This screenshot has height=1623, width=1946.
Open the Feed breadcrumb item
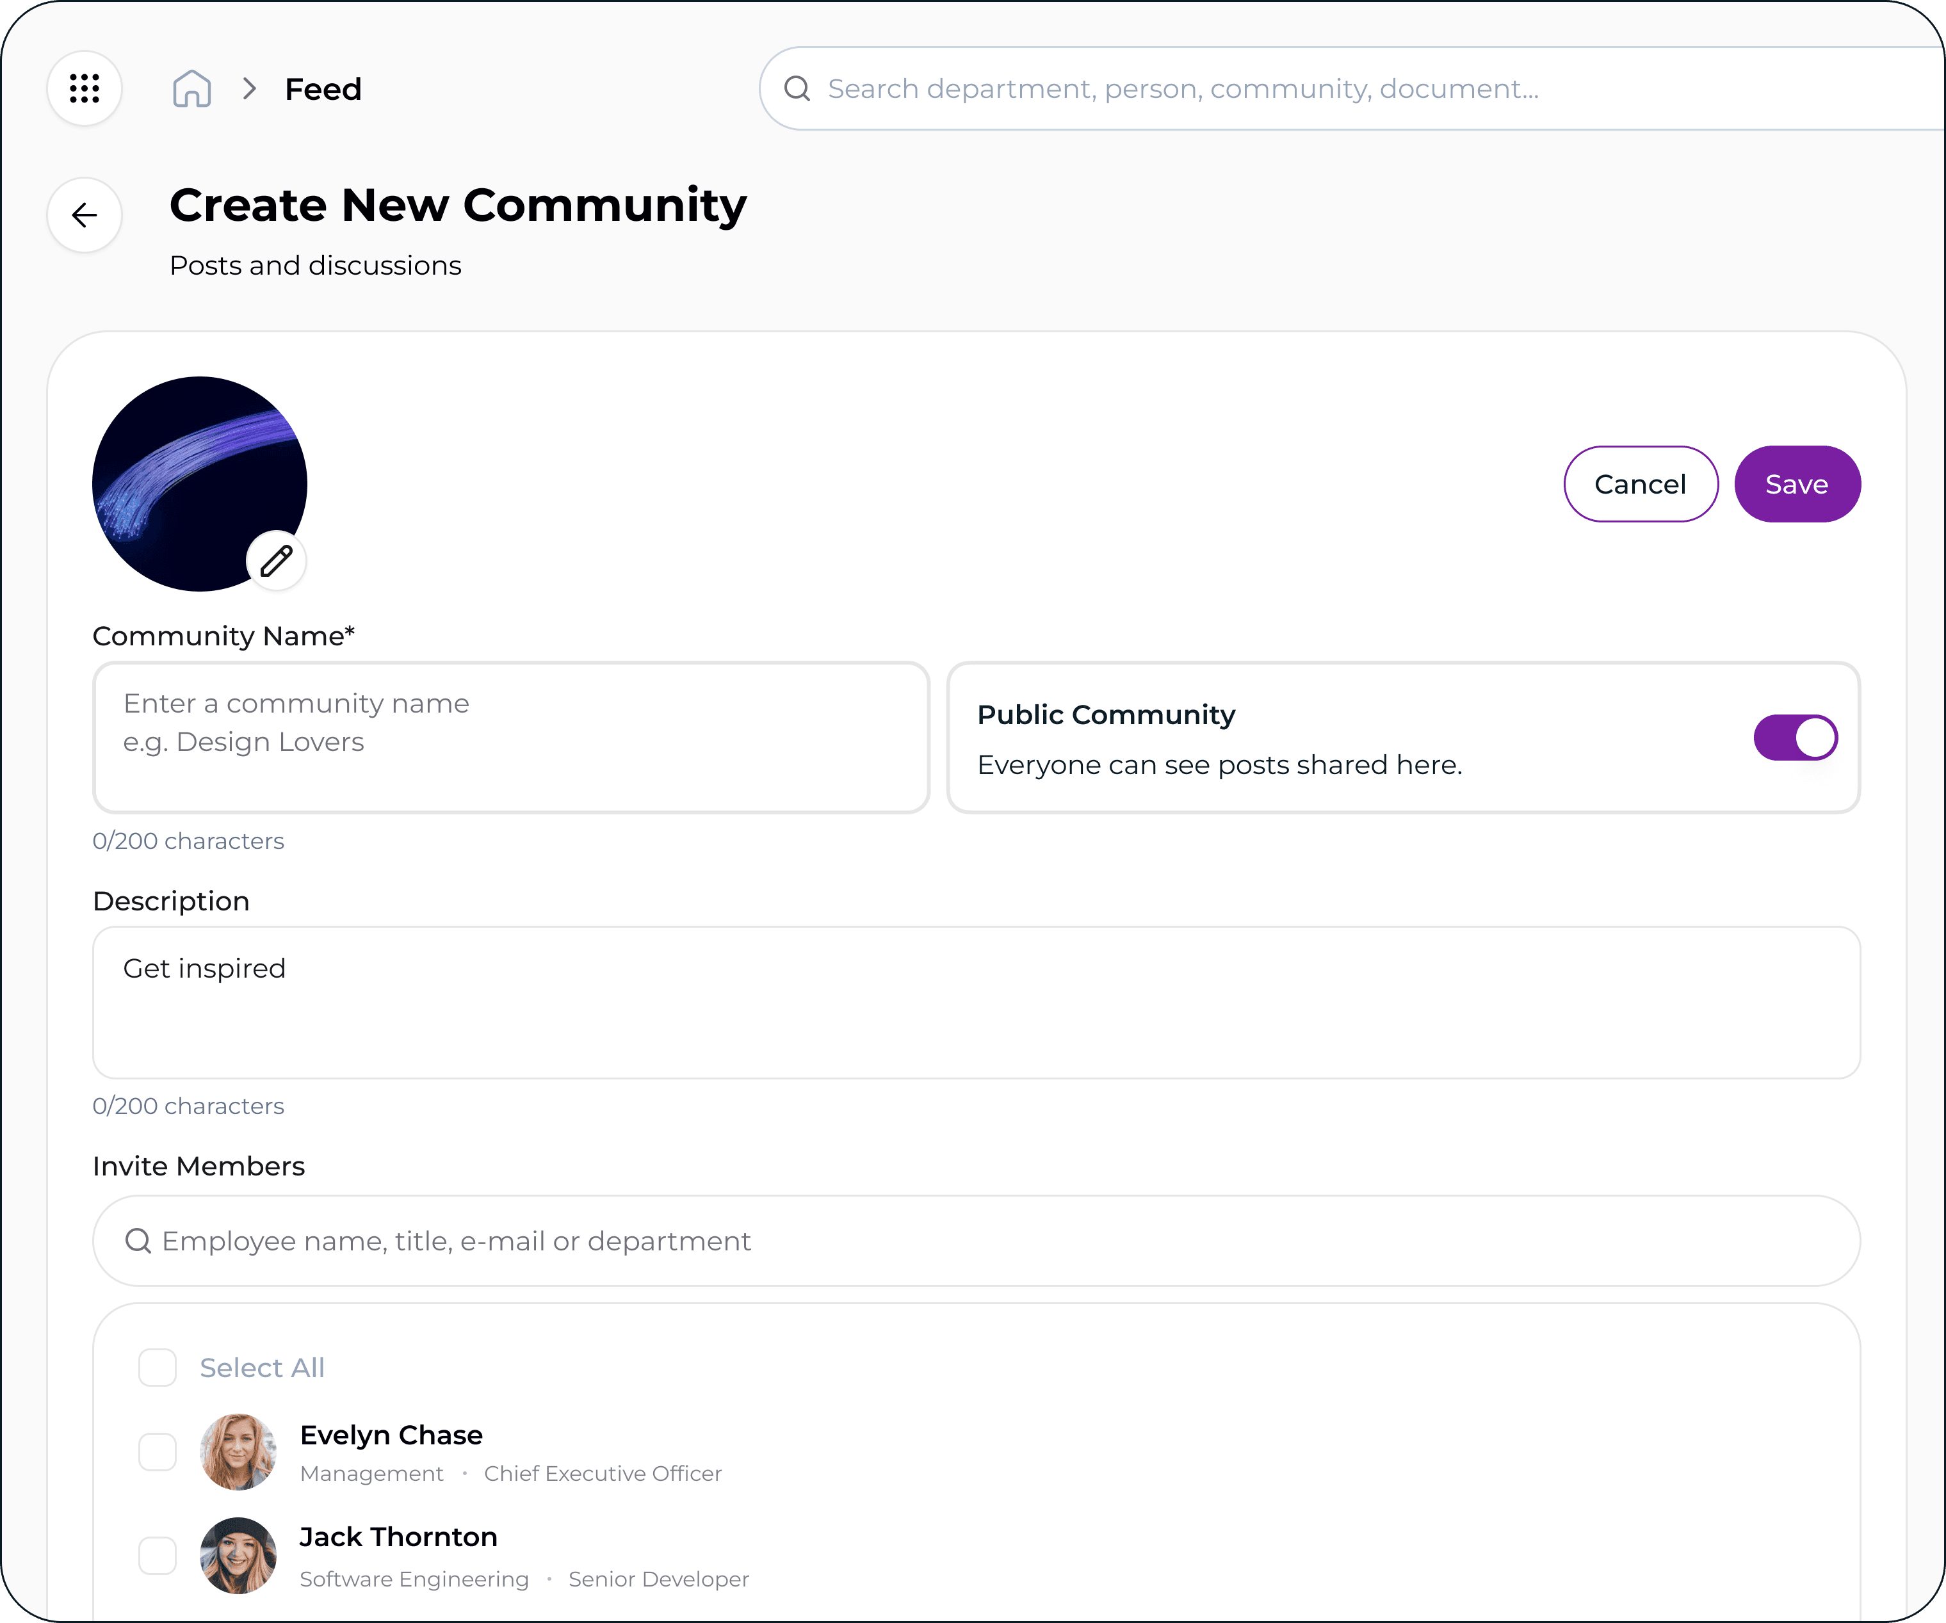(323, 89)
